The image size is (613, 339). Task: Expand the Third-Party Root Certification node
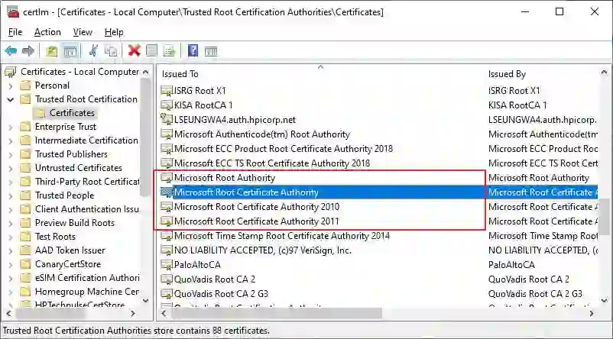(11, 182)
